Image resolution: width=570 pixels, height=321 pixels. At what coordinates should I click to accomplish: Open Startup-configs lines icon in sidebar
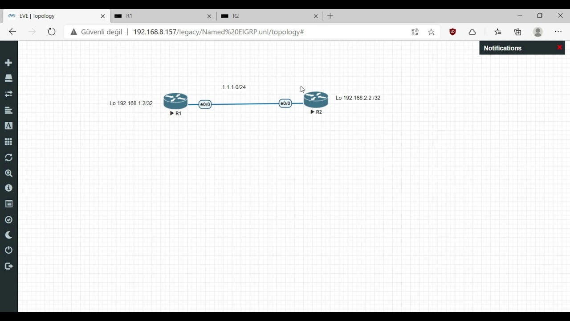tap(8, 110)
